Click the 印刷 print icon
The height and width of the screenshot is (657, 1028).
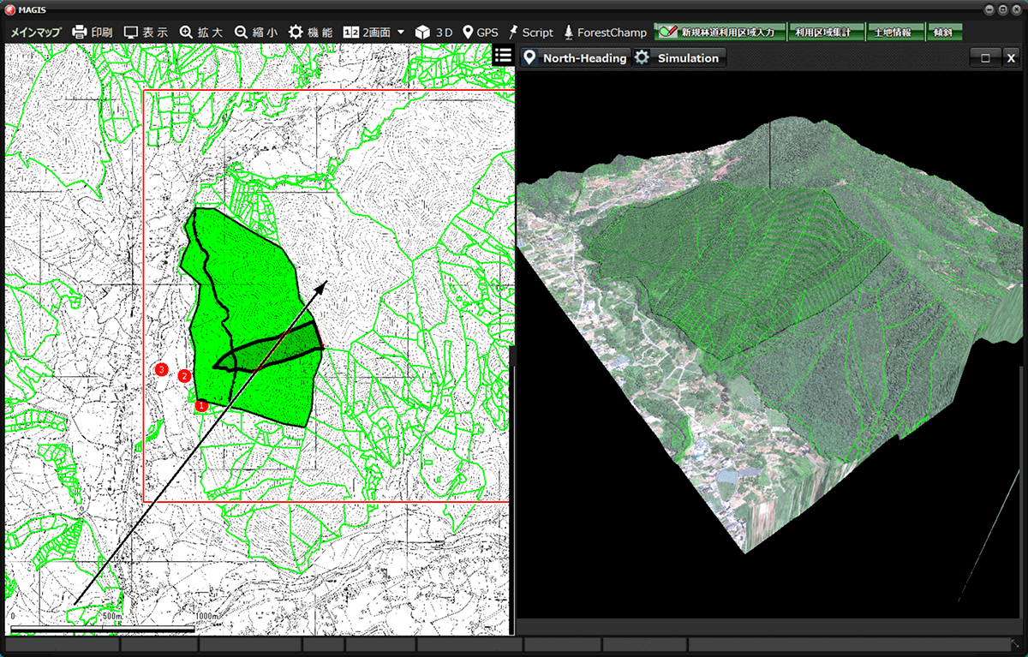[x=92, y=32]
